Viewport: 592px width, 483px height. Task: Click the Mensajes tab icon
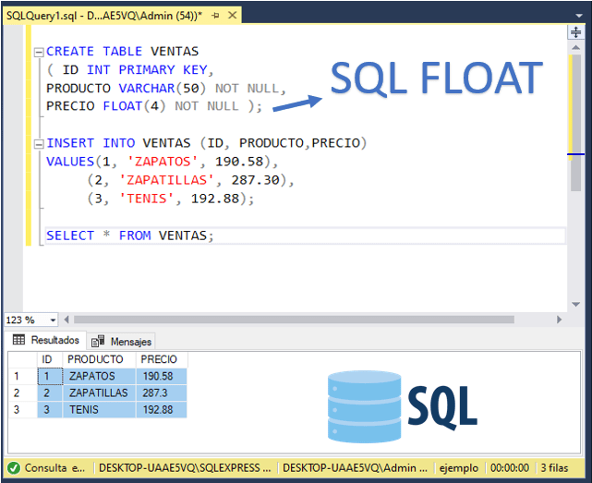point(98,342)
